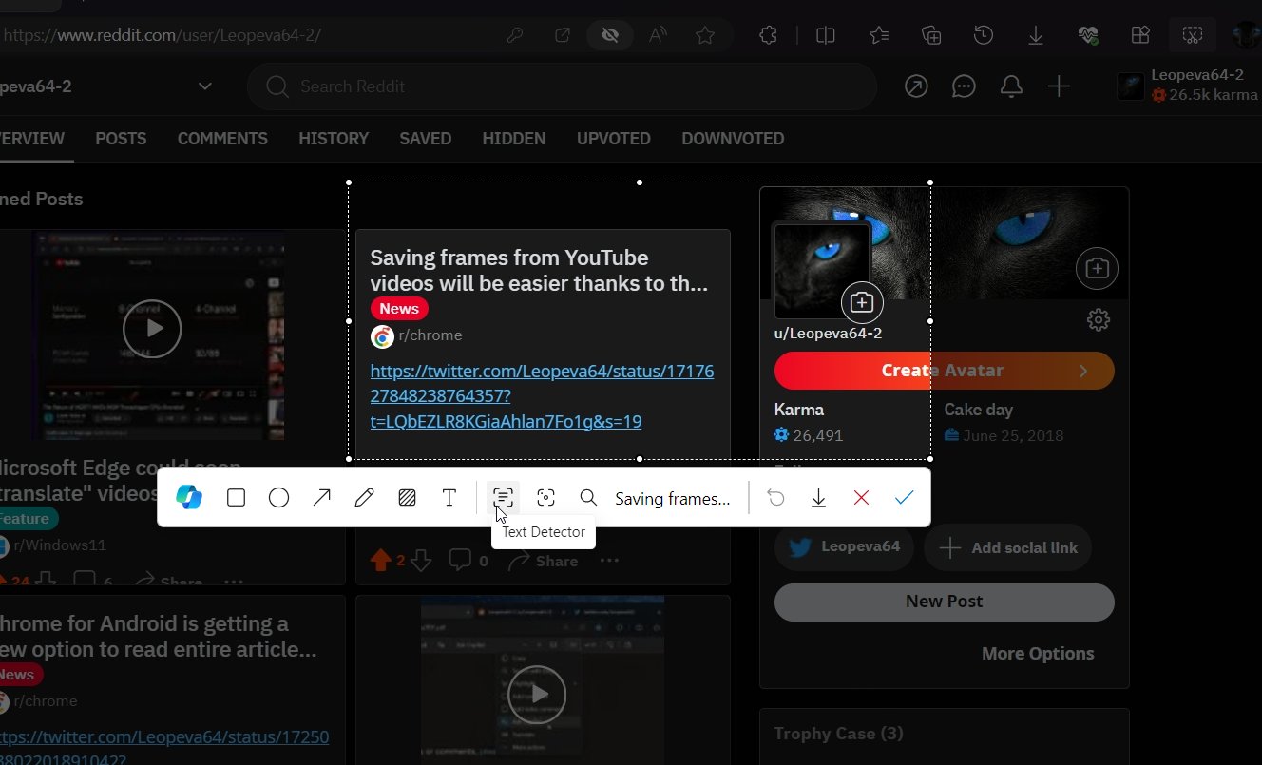Share the Saving frames post

[543, 561]
